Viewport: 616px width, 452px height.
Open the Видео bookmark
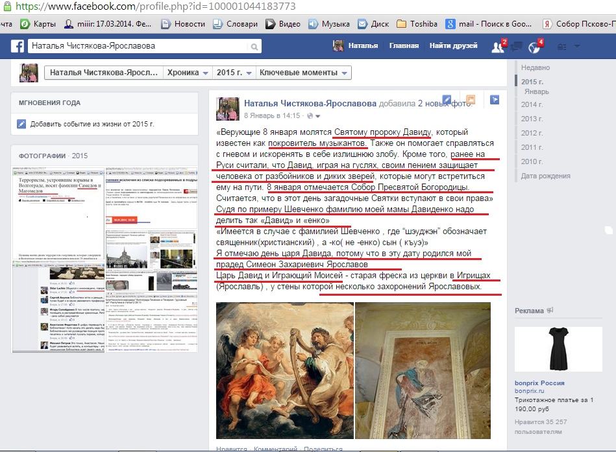[x=283, y=24]
